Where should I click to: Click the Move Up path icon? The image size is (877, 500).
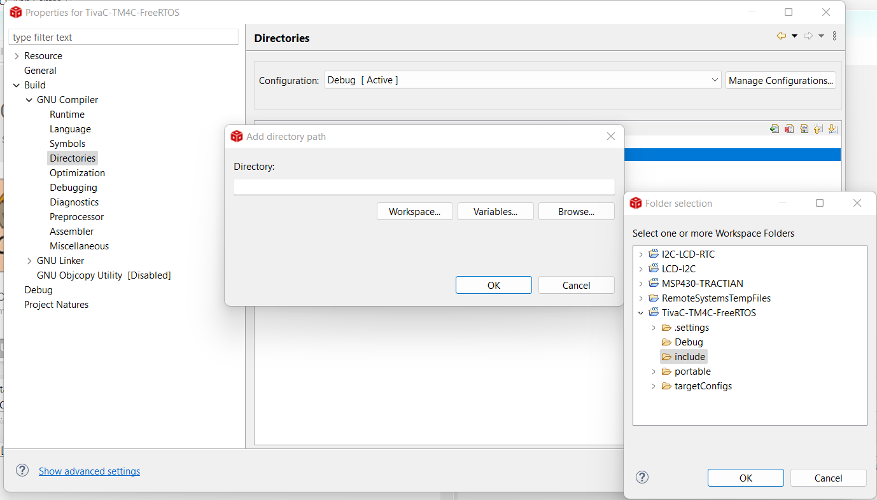[x=818, y=128]
